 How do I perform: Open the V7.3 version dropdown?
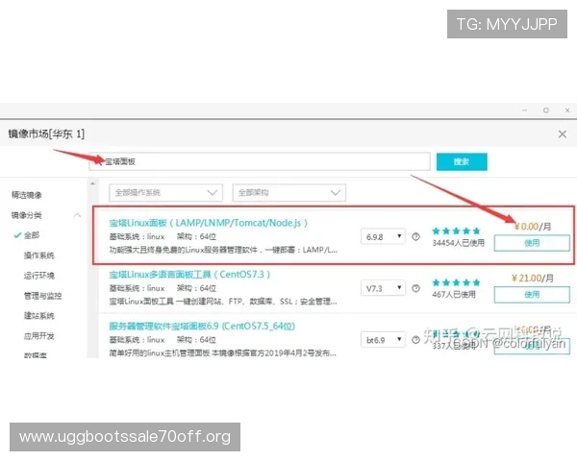click(x=383, y=288)
